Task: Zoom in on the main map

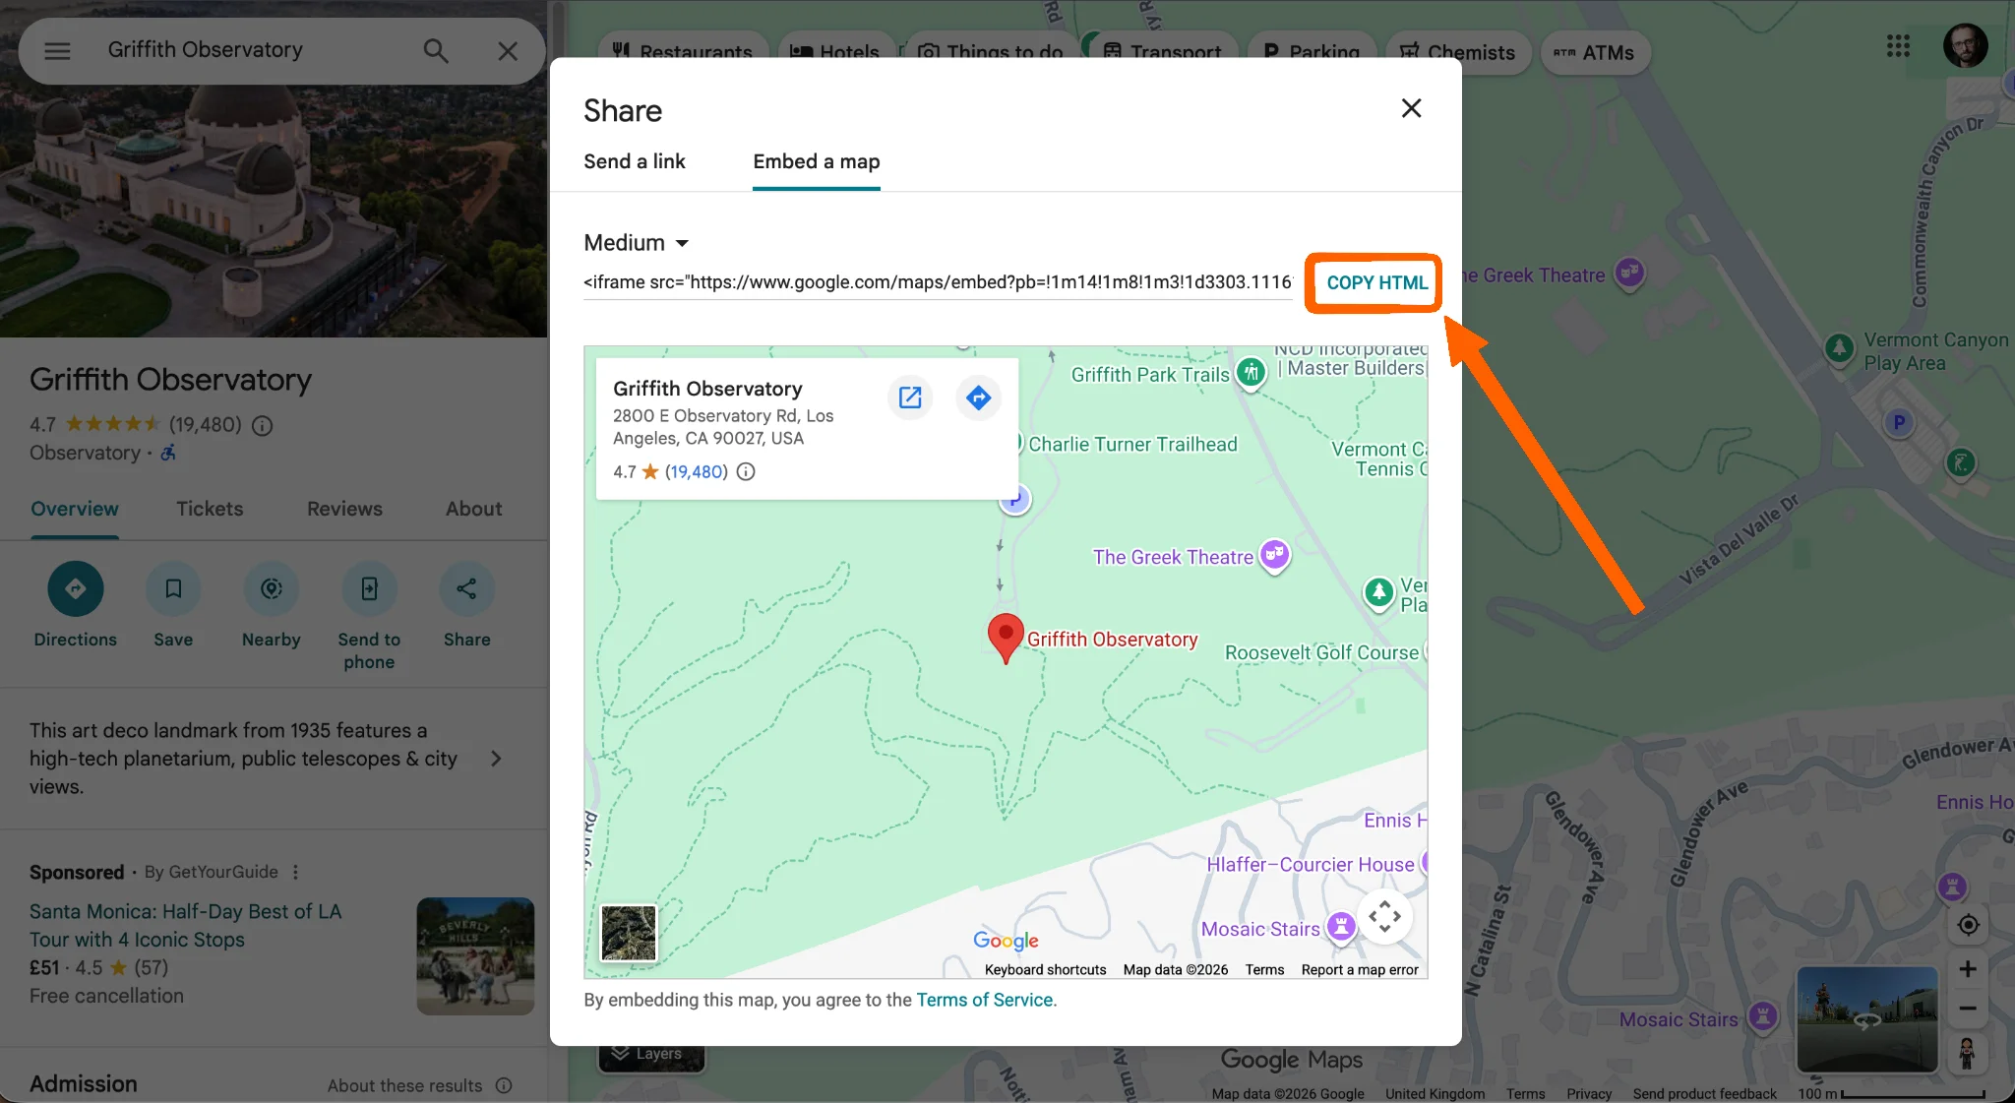Action: click(x=1968, y=969)
